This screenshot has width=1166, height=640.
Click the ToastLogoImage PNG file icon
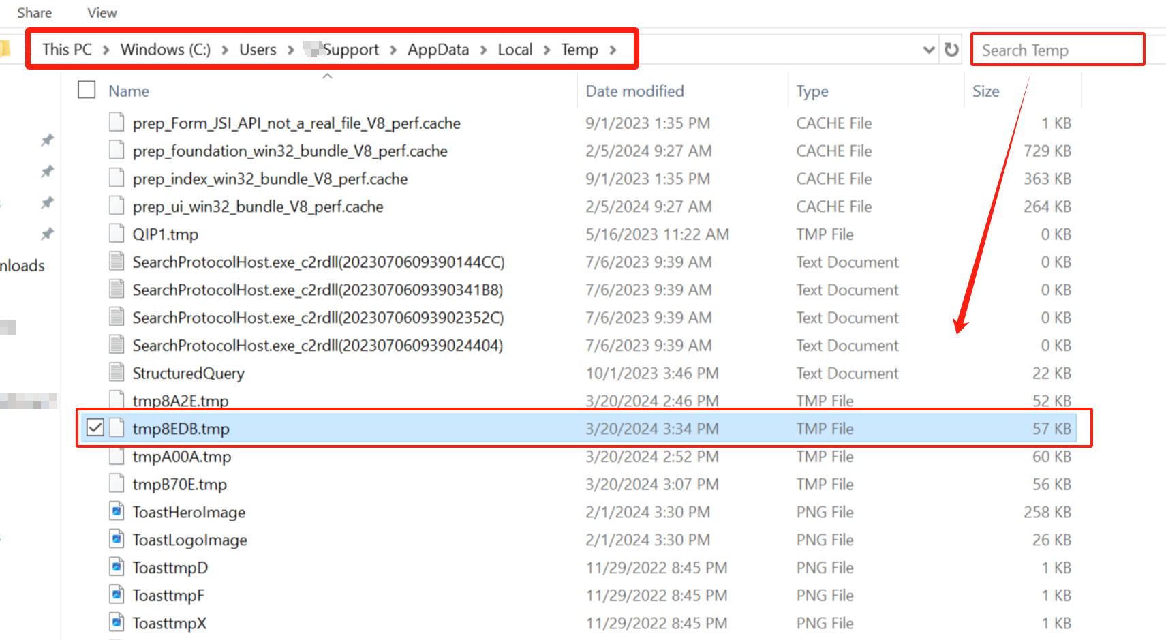(x=117, y=539)
